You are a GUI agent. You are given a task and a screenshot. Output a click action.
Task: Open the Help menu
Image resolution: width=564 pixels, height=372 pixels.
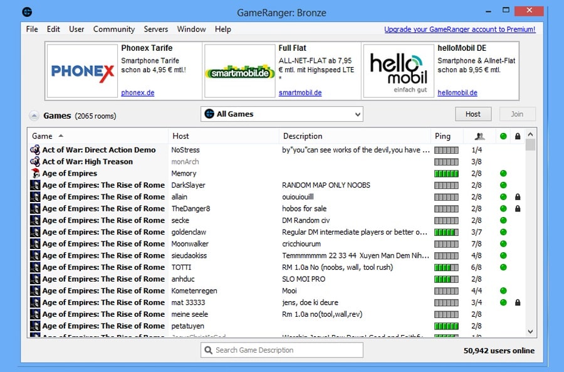coord(223,29)
